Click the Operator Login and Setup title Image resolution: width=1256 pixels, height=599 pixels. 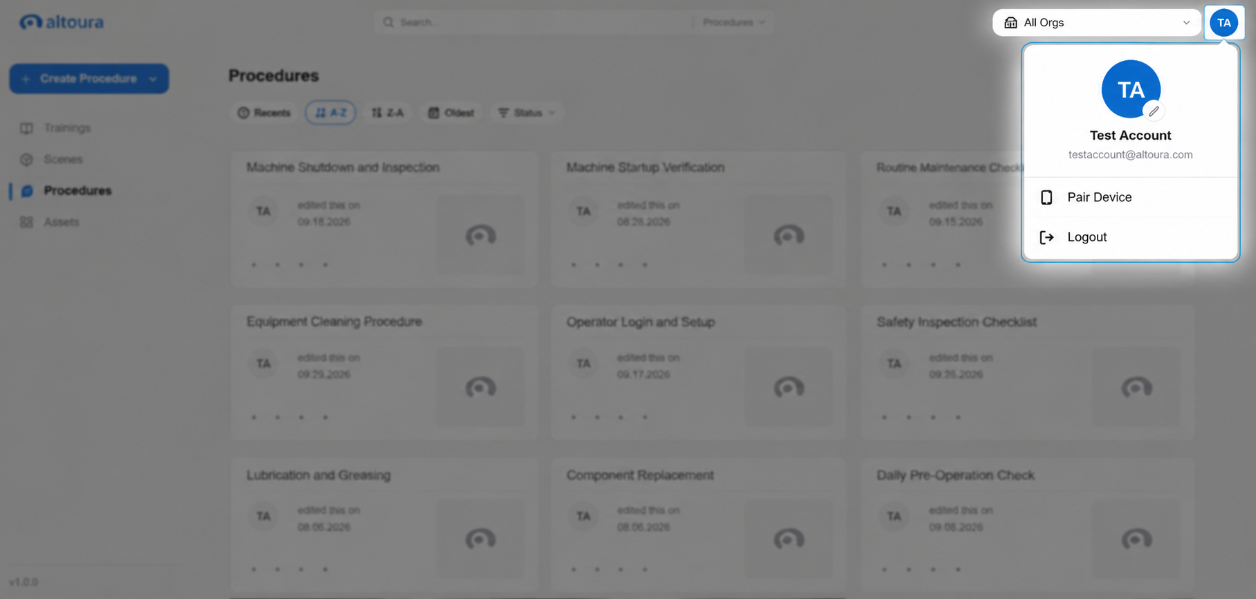click(640, 322)
